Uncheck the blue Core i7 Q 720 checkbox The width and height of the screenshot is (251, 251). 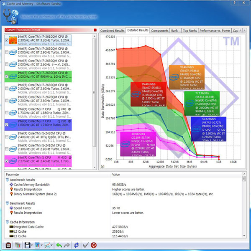(7, 125)
